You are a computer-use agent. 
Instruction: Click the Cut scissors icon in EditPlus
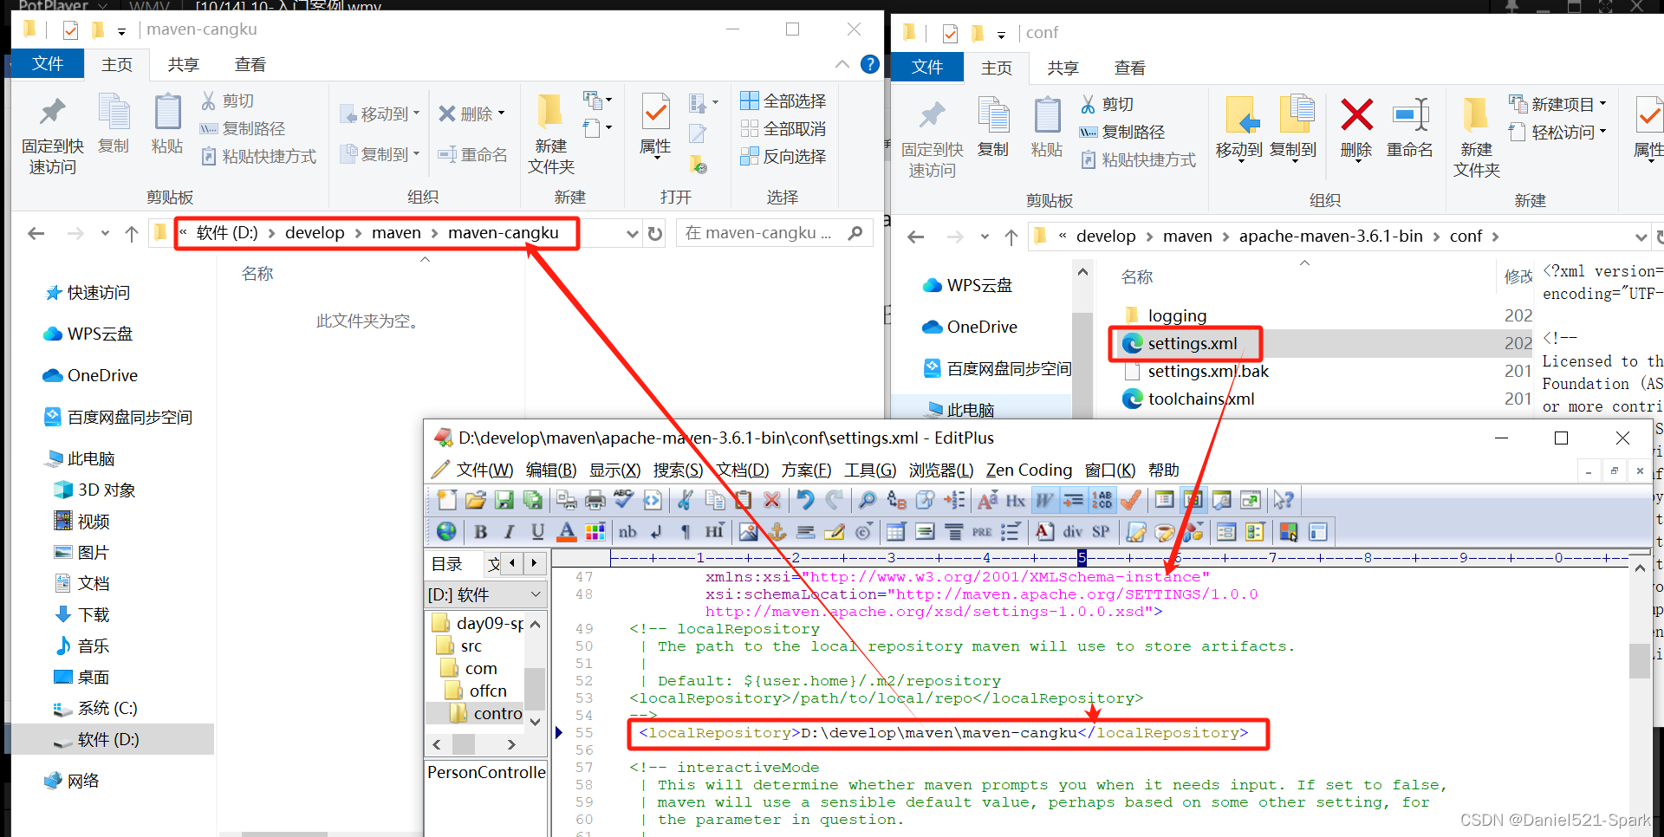click(x=685, y=500)
